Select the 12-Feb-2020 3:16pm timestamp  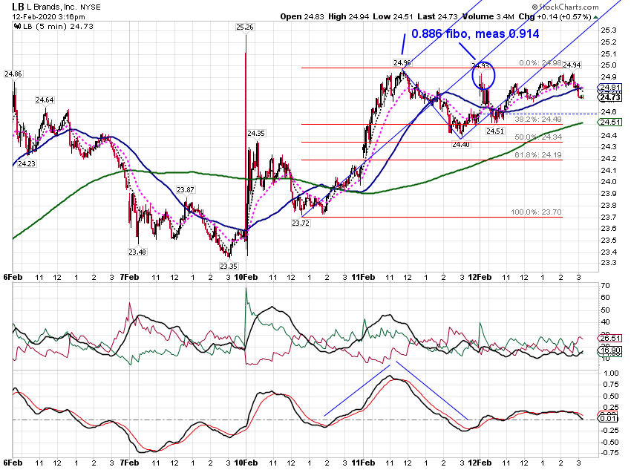pos(49,16)
